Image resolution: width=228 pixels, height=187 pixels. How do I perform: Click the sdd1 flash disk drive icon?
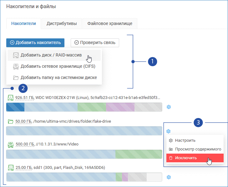tap(10, 168)
